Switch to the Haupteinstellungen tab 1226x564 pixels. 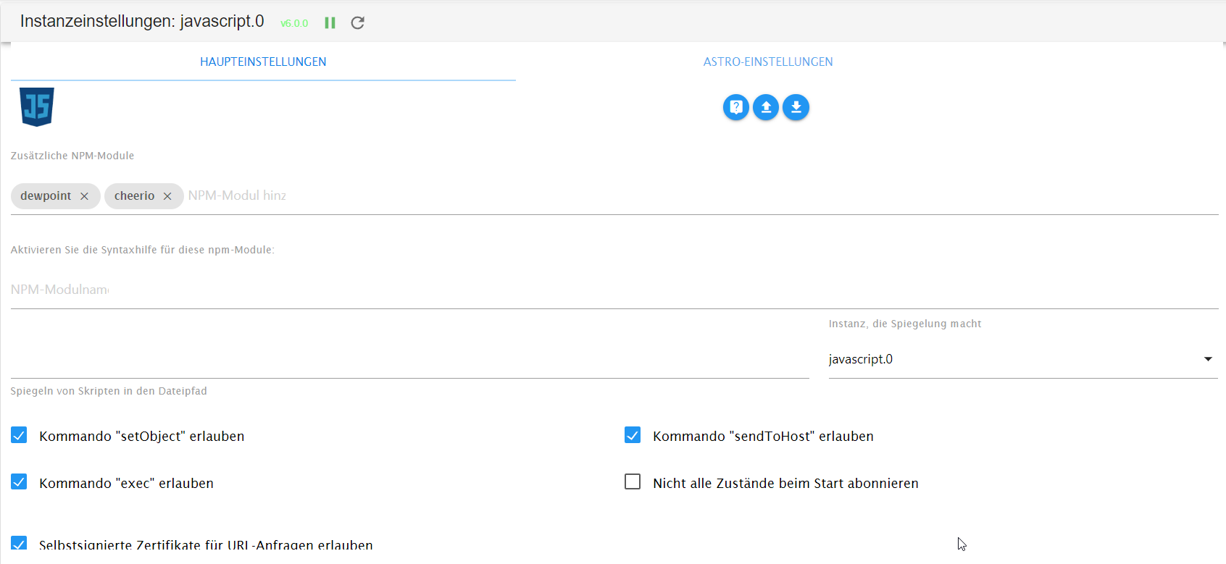(263, 62)
